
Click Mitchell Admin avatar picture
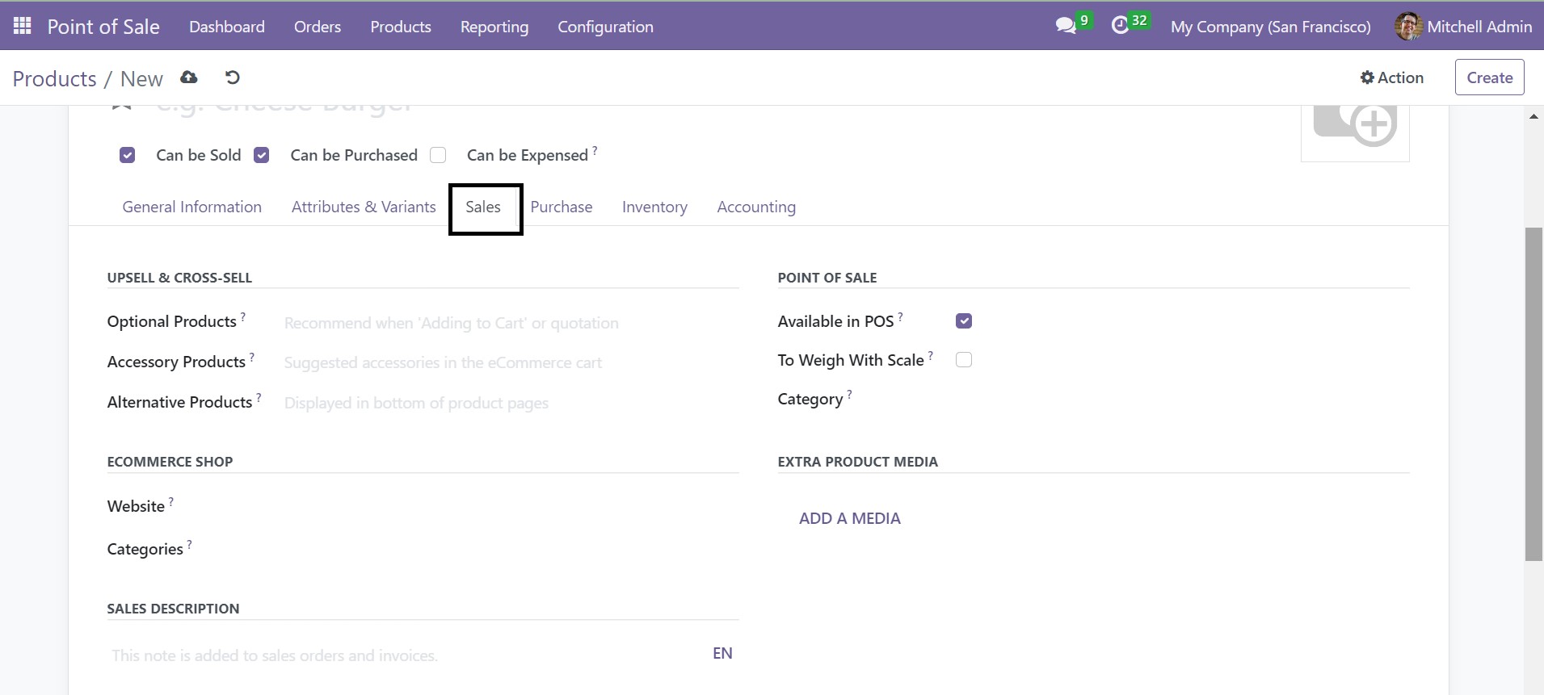point(1408,27)
